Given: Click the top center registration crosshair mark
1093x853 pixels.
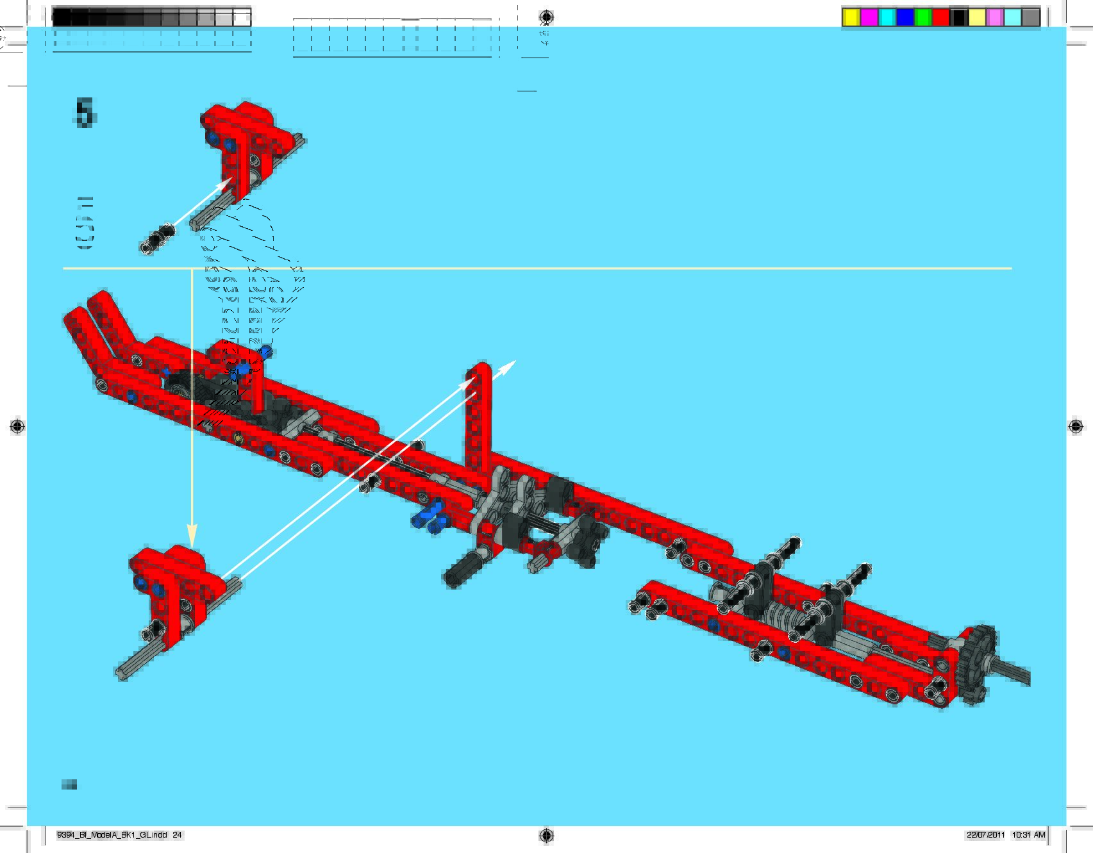Looking at the screenshot, I should (x=546, y=17).
